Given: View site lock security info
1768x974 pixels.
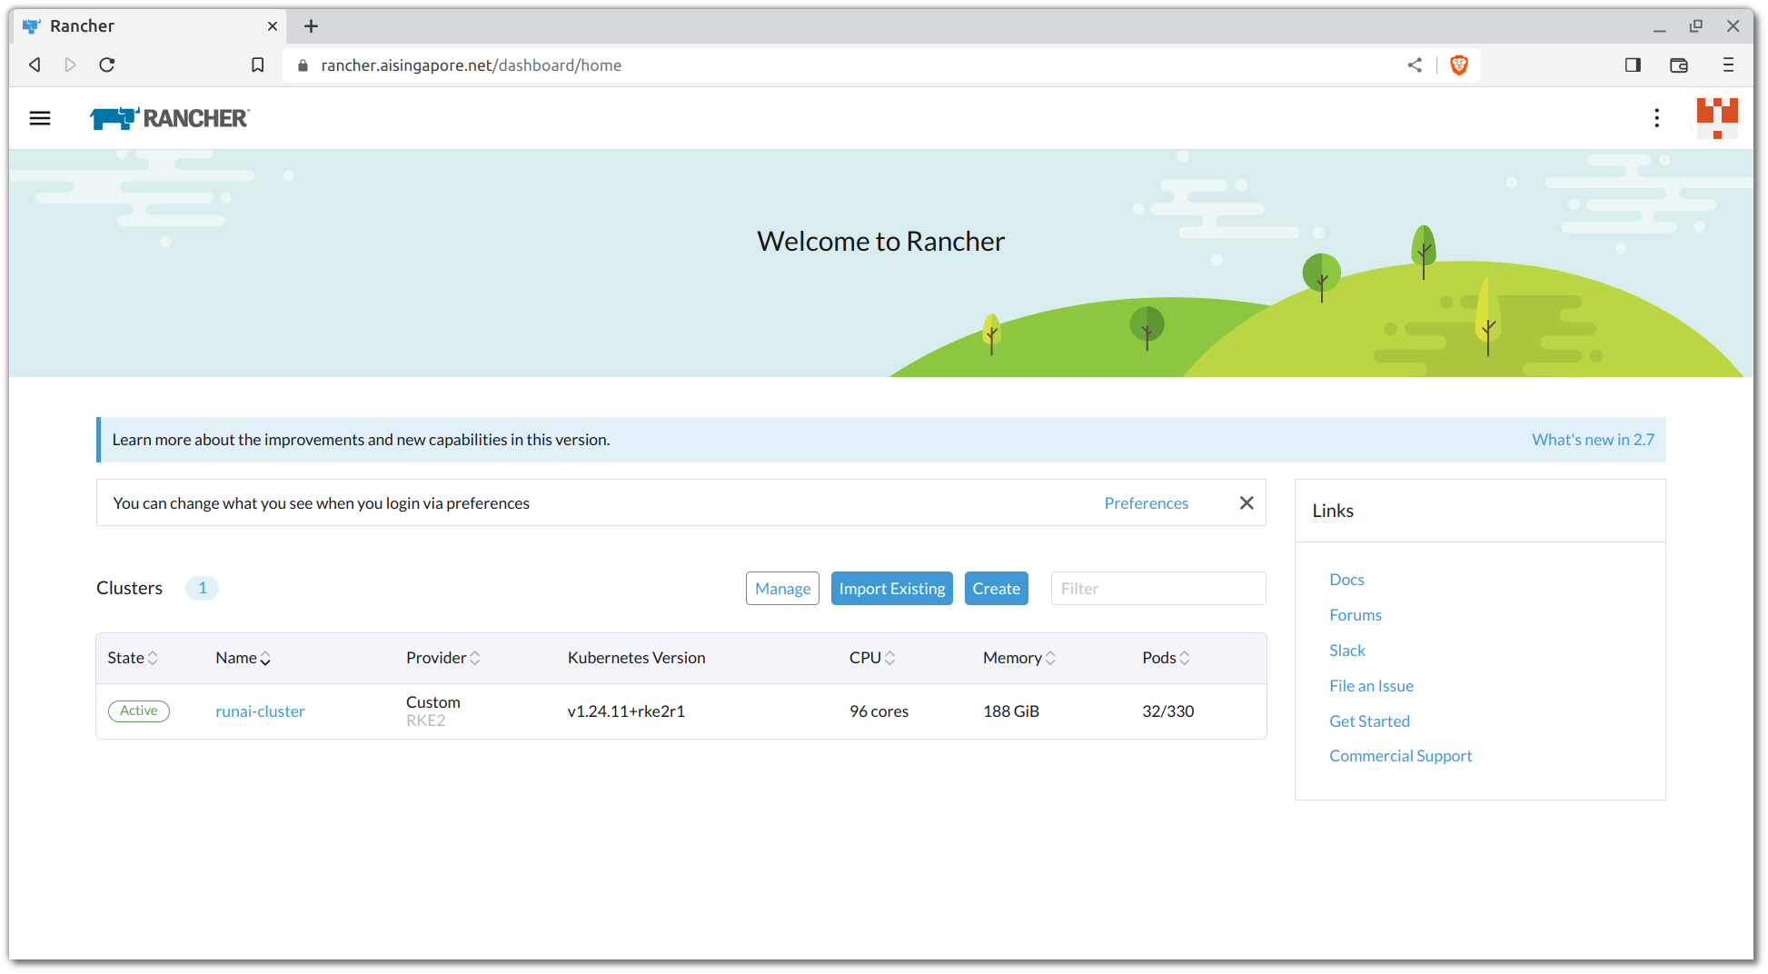Looking at the screenshot, I should click(303, 65).
